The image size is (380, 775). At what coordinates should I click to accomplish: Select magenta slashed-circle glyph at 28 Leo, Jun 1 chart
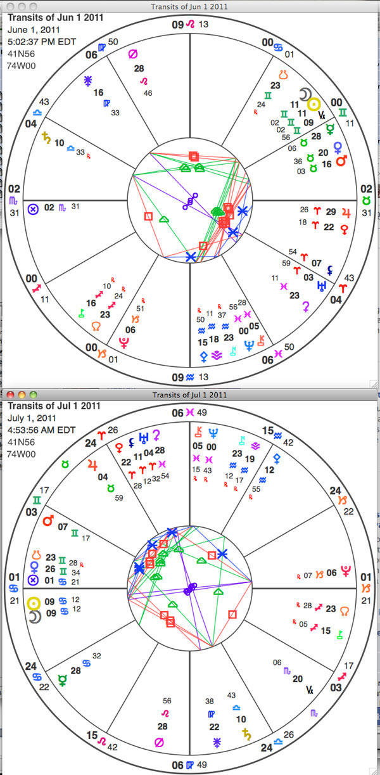132,54
